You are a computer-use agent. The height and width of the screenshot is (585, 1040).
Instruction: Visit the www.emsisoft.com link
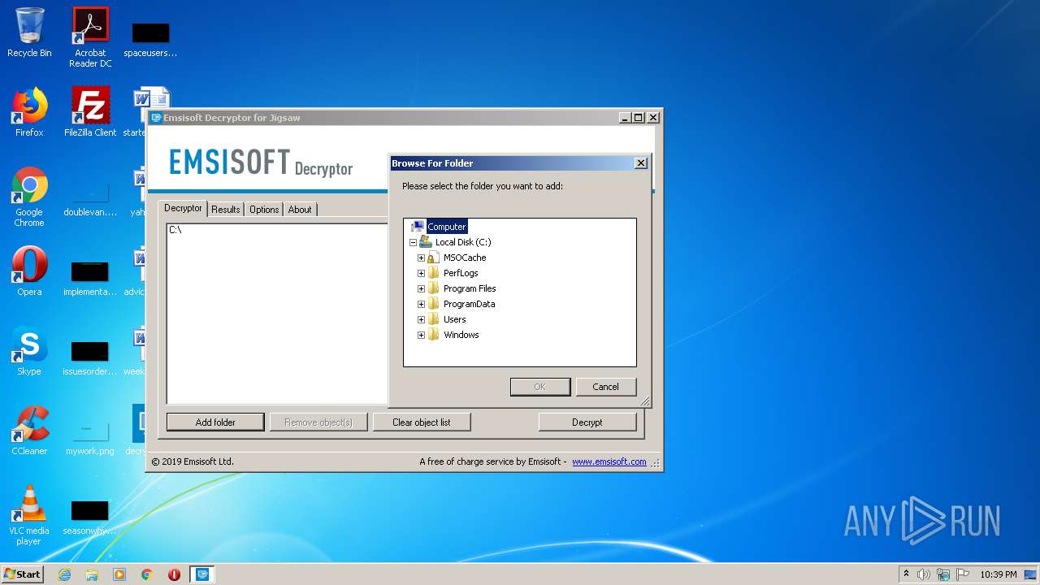(x=609, y=461)
